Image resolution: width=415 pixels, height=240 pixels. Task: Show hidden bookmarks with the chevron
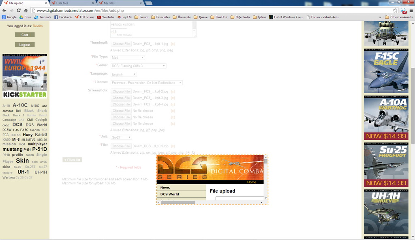click(x=380, y=17)
